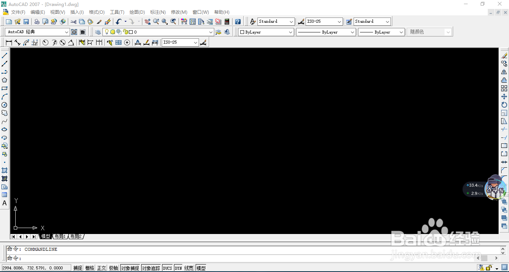Toggle 对象追踪 object snap tracking
The image size is (509, 272).
(x=151, y=268)
